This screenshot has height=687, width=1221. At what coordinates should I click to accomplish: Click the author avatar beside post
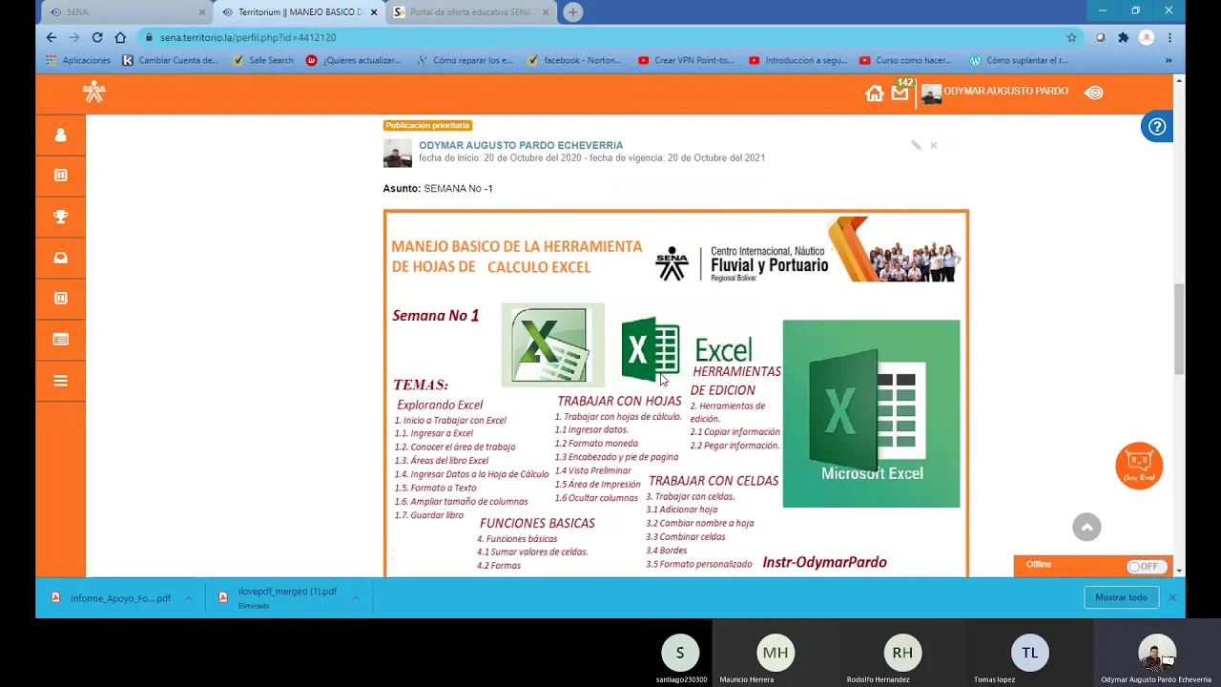(x=397, y=153)
